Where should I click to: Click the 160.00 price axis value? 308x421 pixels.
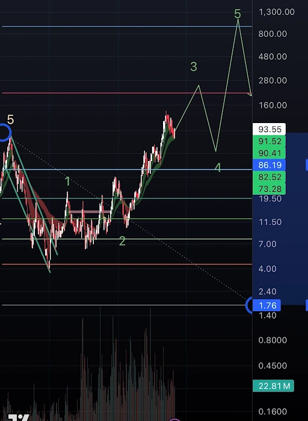[x=273, y=105]
